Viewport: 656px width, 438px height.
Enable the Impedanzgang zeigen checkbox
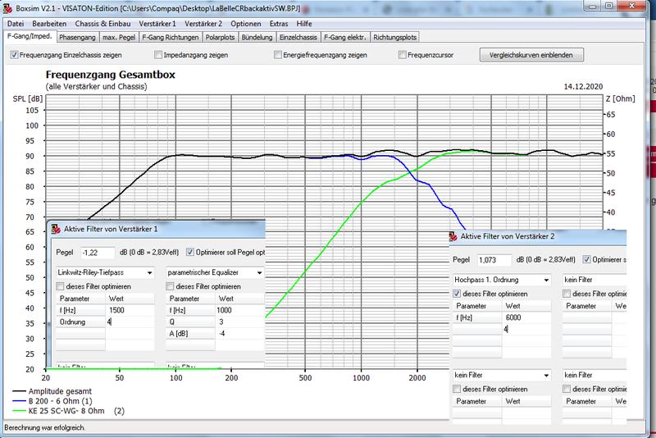pos(158,55)
